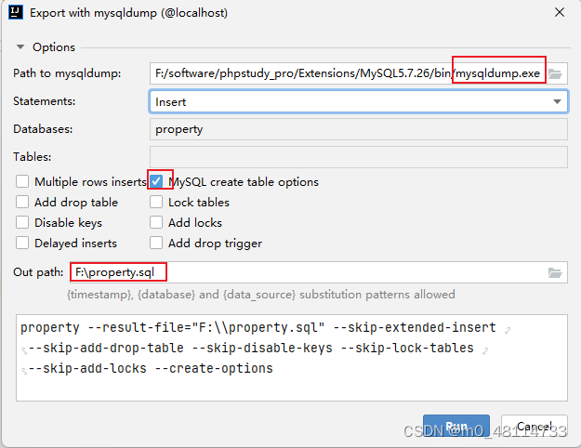This screenshot has width=581, height=448.
Task: Click dialog title 'Export with mysqldump (@localhost)'
Action: 128,13
